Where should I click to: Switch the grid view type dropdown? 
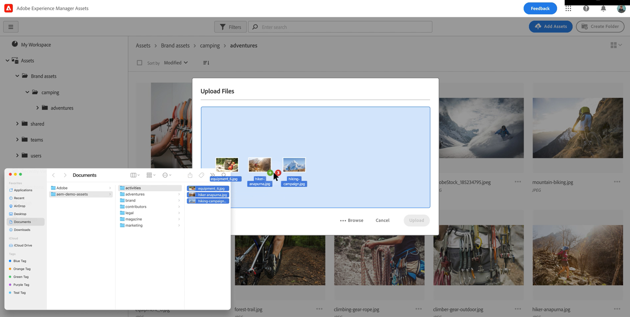point(616,45)
